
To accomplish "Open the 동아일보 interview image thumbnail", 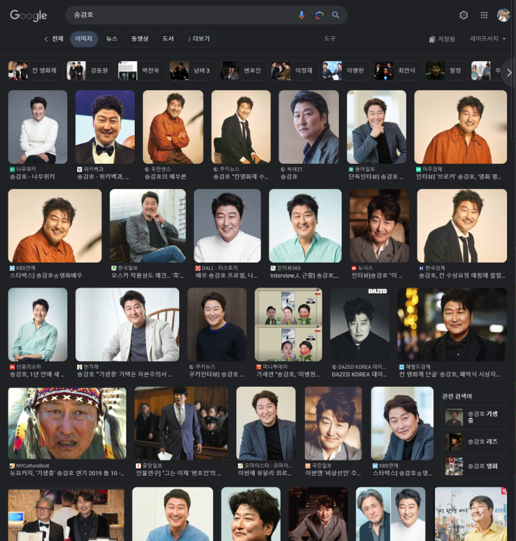I will pos(376,127).
